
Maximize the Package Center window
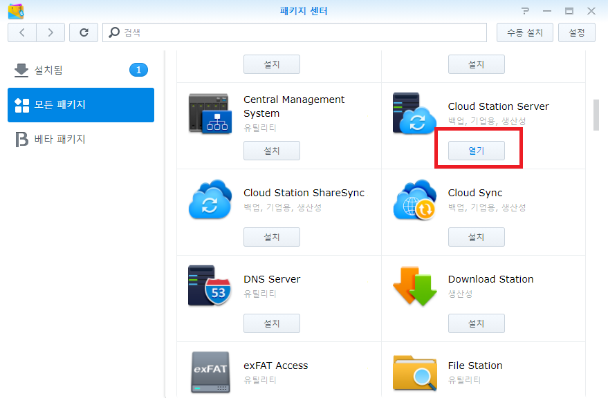tap(569, 11)
